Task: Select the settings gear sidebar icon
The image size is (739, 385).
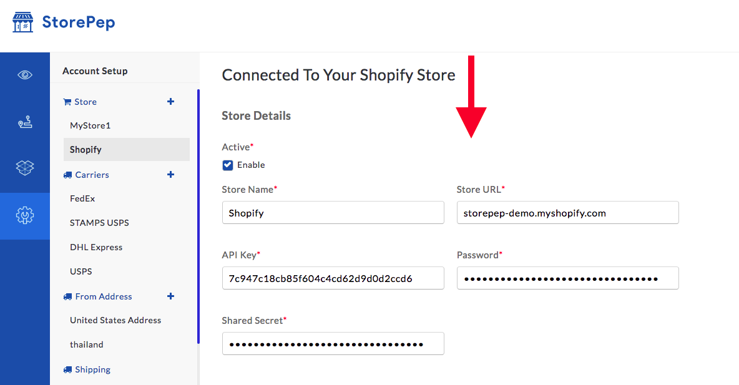Action: pyautogui.click(x=25, y=215)
